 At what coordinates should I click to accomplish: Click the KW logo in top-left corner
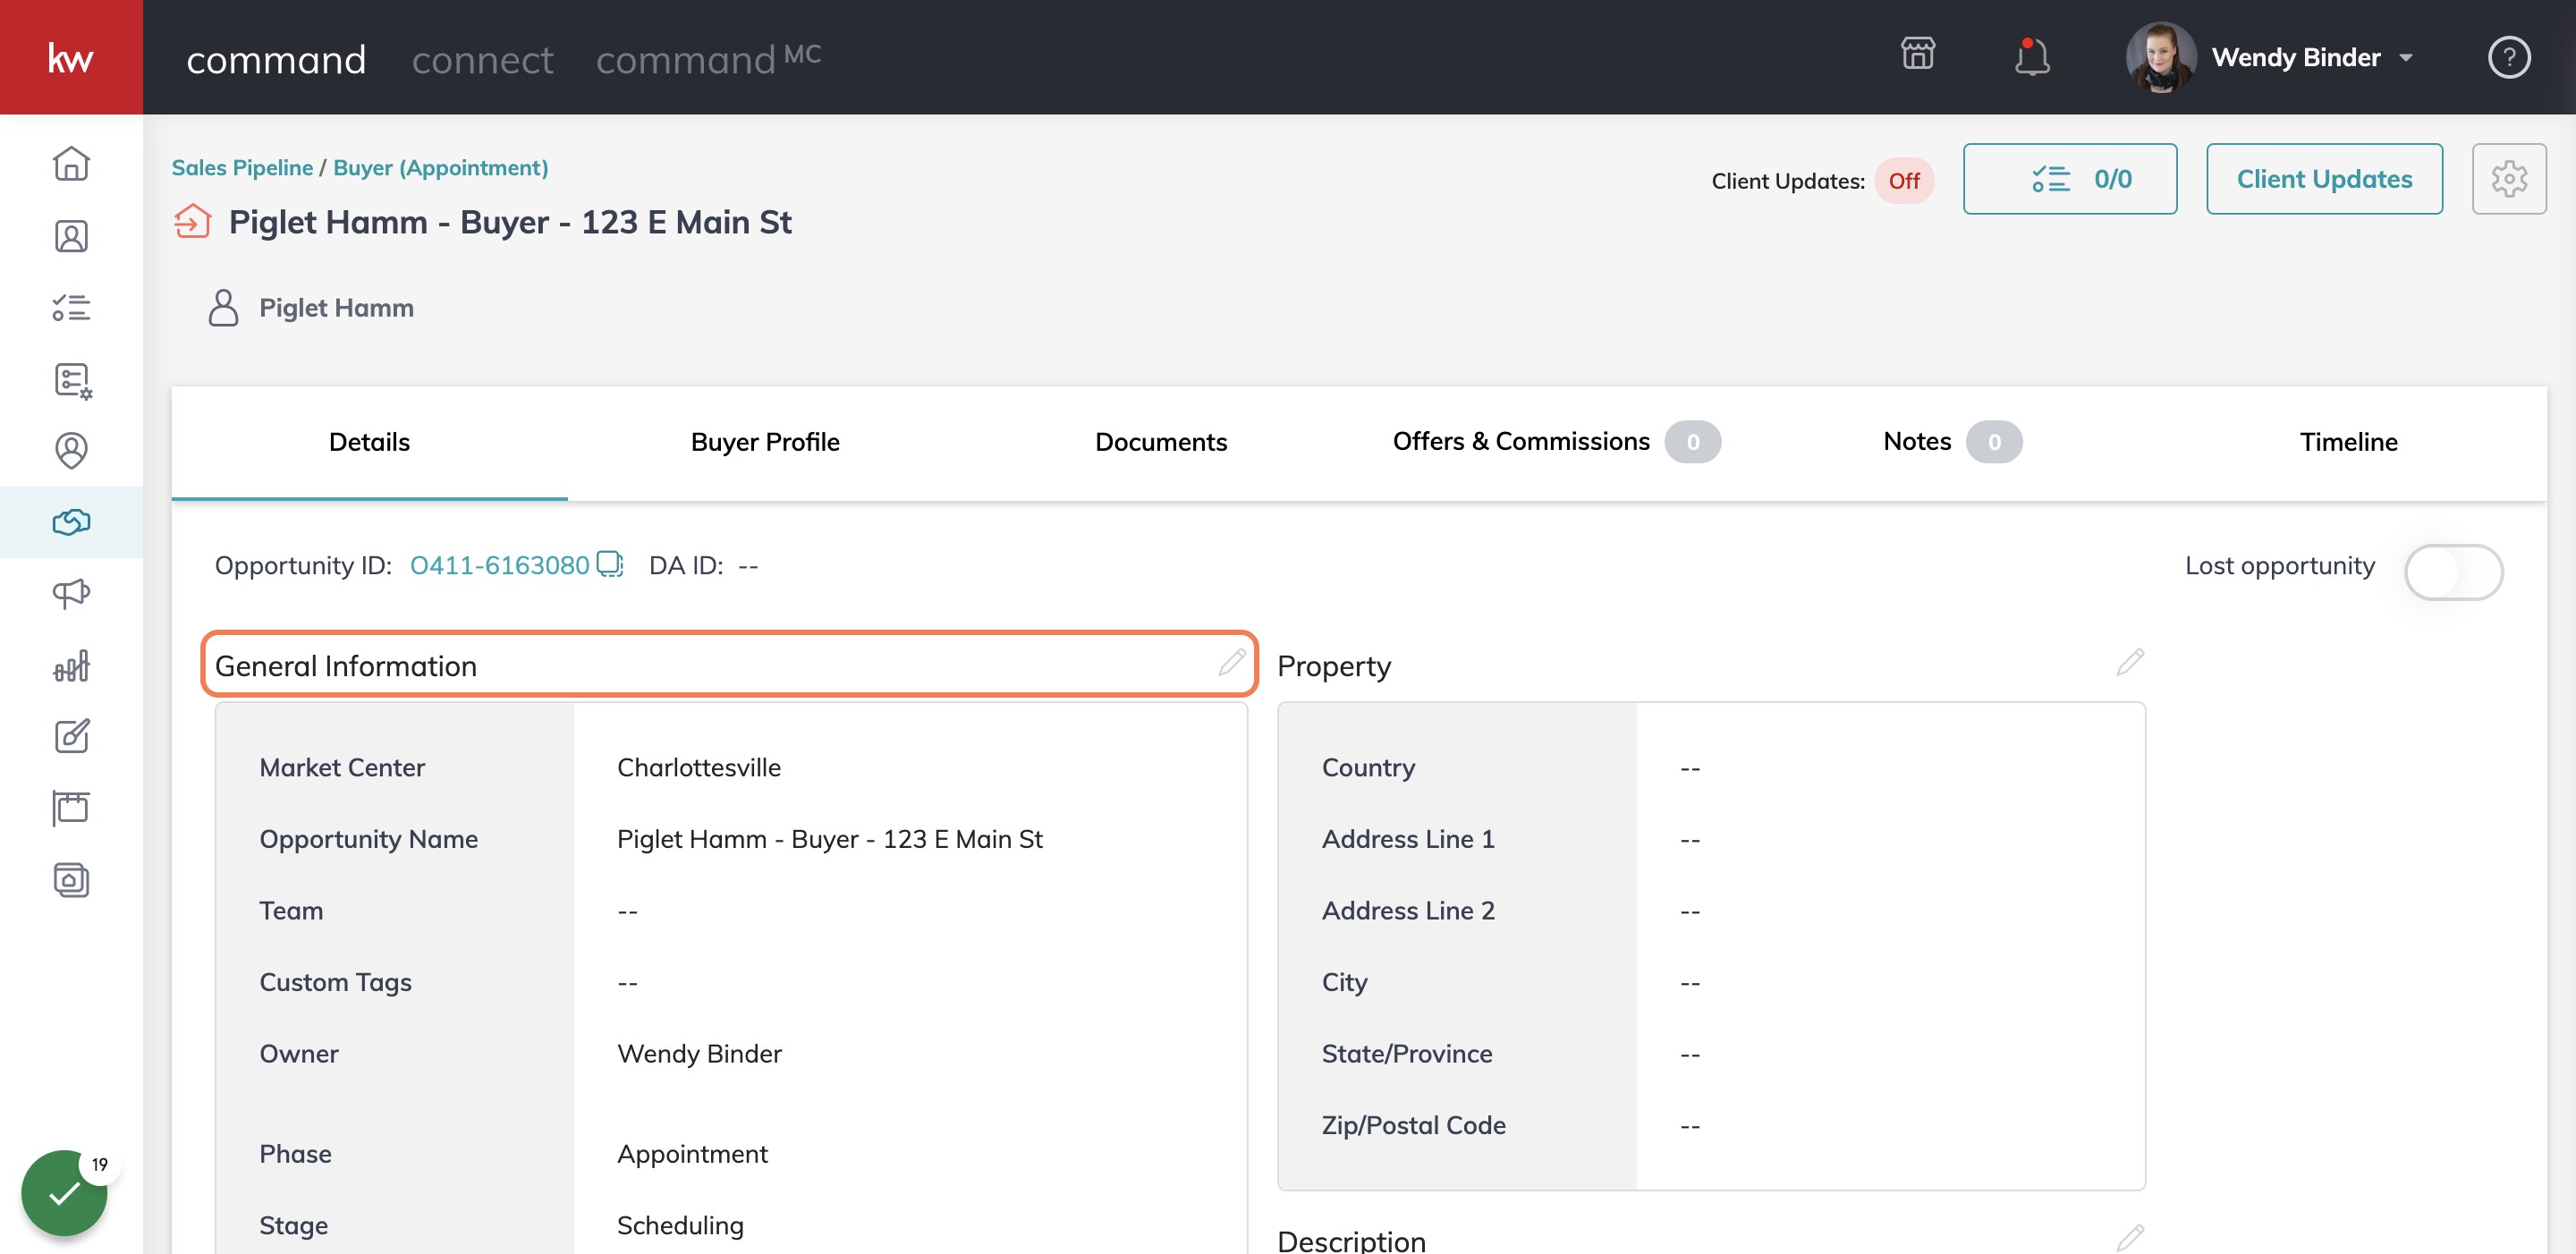tap(71, 57)
